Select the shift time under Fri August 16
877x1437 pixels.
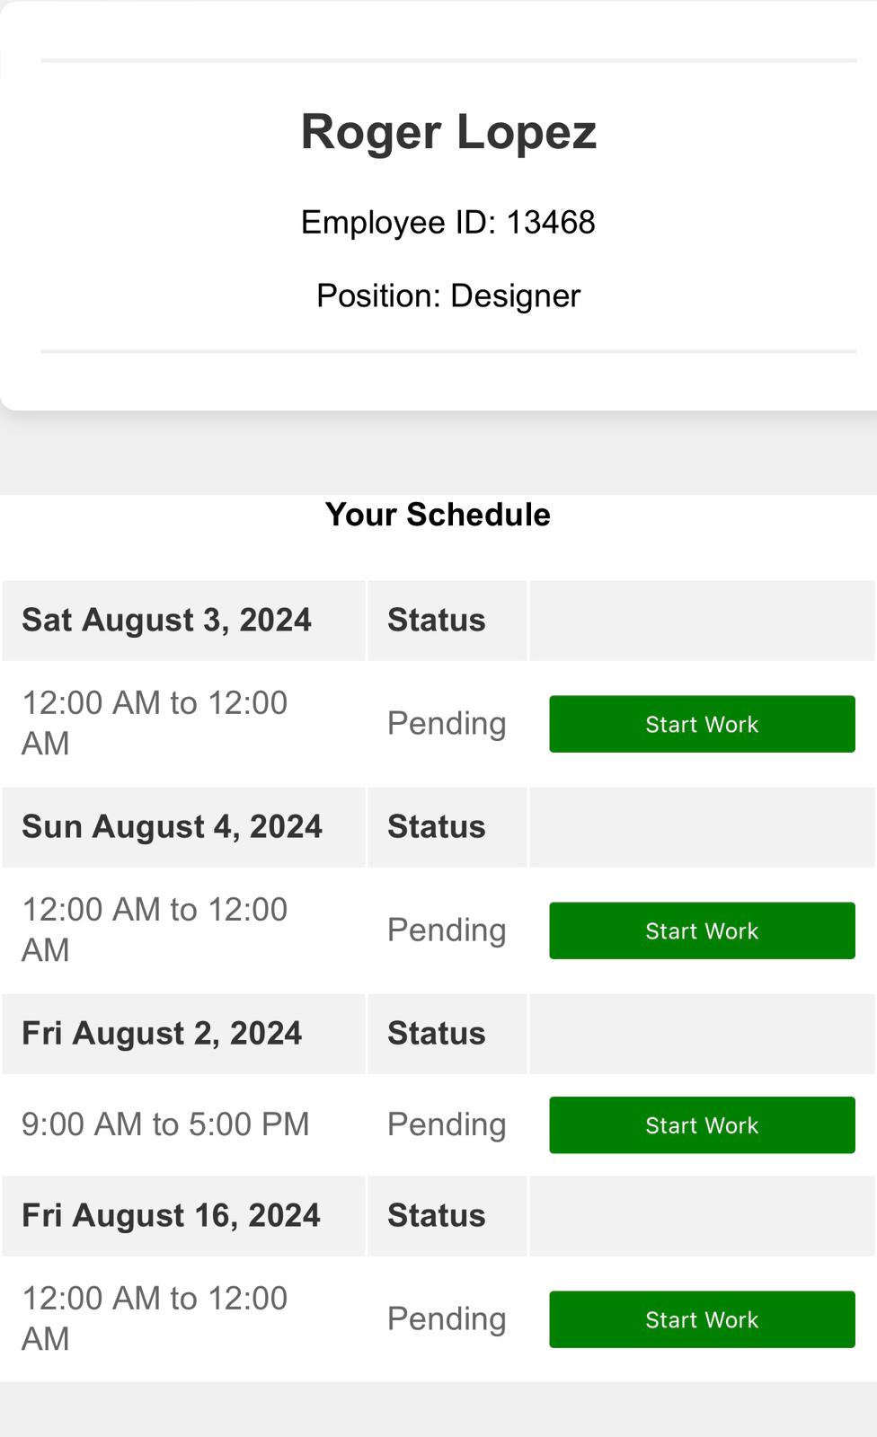coord(155,1318)
